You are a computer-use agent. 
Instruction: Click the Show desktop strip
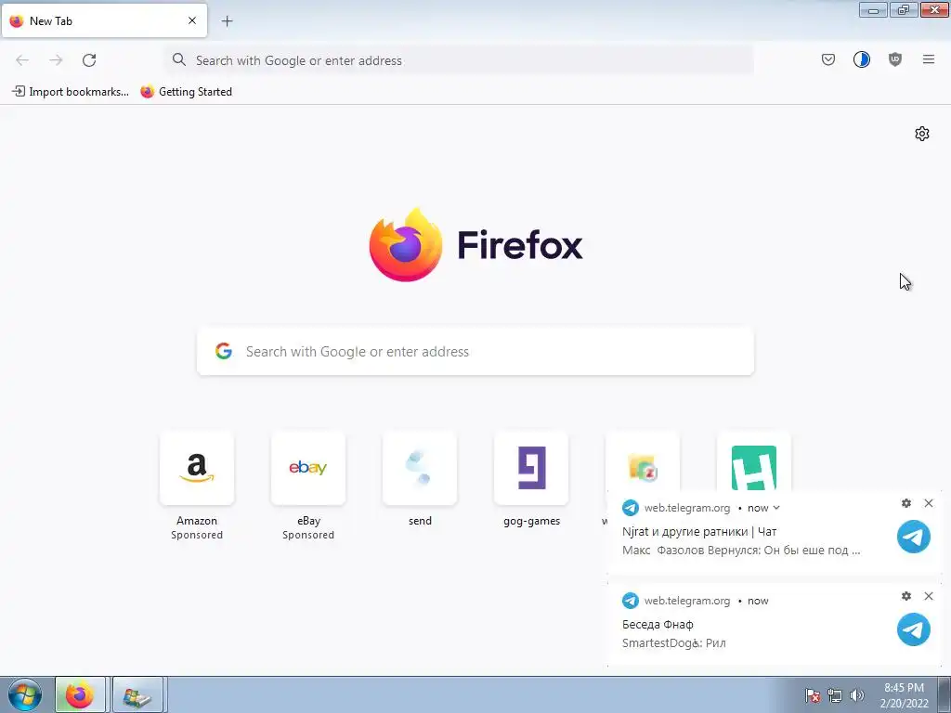pos(944,694)
